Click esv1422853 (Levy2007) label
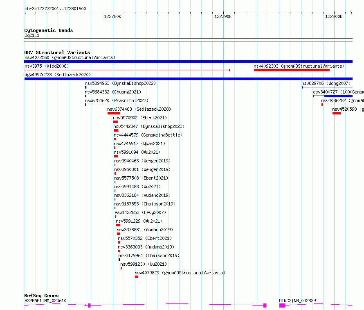Image resolution: width=364 pixels, height=310 pixels. coord(140,212)
